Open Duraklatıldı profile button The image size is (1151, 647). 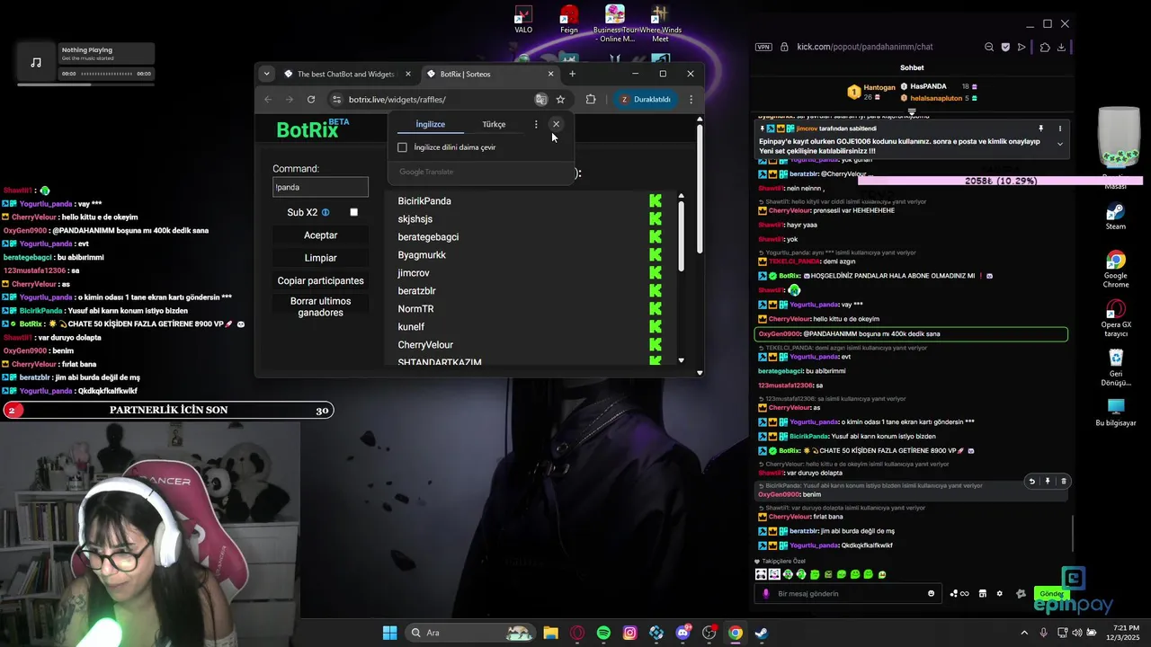point(645,100)
